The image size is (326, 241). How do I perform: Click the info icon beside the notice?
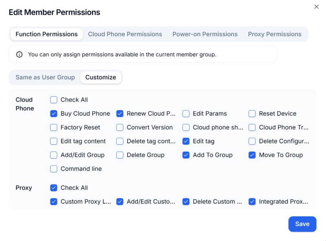(19, 54)
